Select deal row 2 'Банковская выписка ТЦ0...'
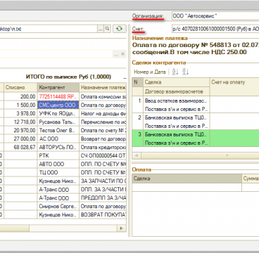 pyautogui.click(x=196, y=122)
